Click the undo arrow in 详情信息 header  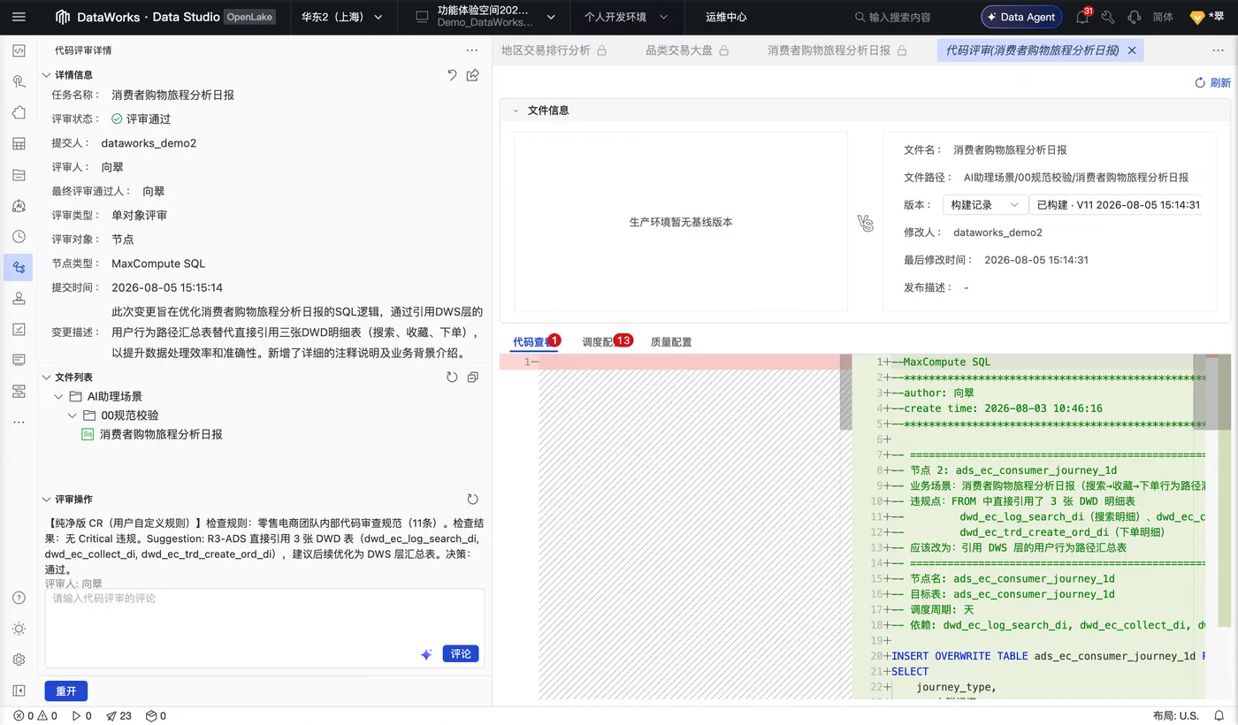pyautogui.click(x=452, y=75)
